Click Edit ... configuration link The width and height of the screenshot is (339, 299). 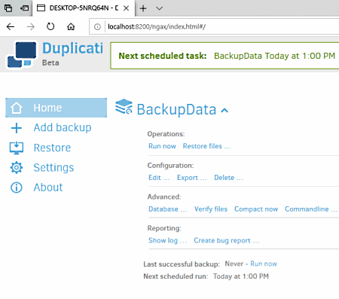[159, 178]
